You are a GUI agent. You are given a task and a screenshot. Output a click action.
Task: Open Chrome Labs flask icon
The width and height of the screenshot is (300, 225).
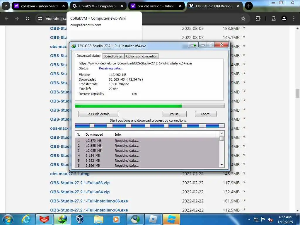(x=274, y=18)
